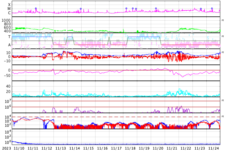Click the rt label beside T/A sector panel
This screenshot has height=151, width=226.
coord(223,36)
